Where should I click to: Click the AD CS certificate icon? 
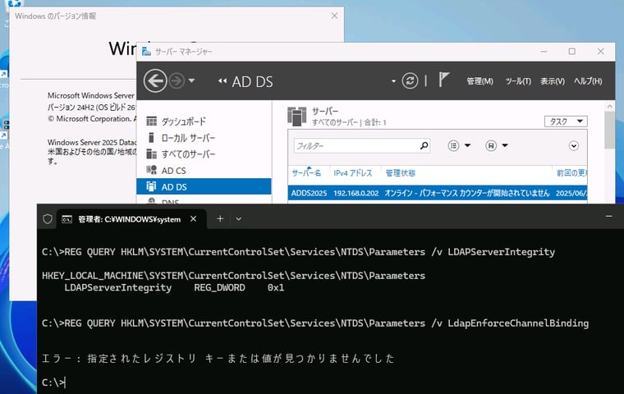click(x=151, y=170)
